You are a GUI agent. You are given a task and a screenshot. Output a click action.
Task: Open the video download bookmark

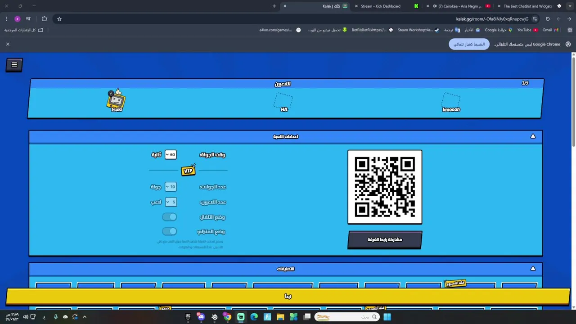click(328, 30)
